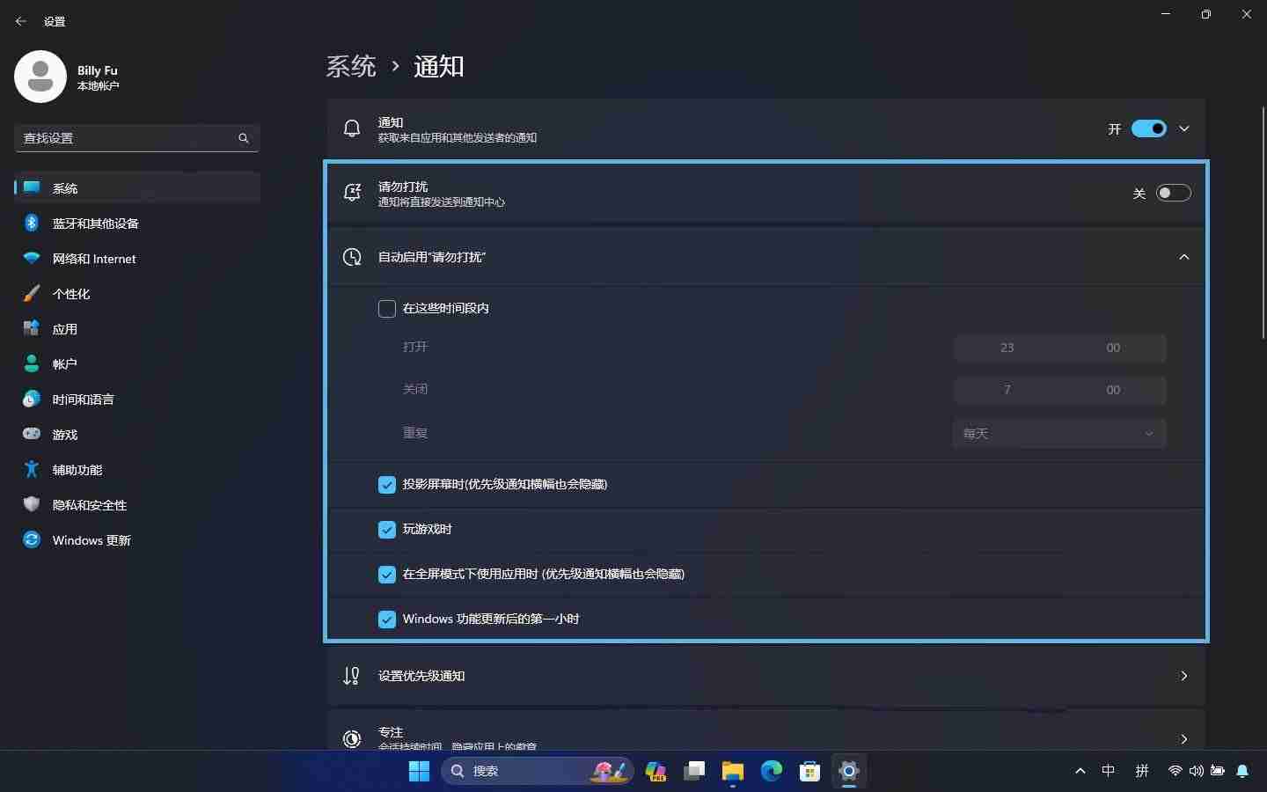Uncheck the 玩游戏时 option
The width and height of the screenshot is (1267, 792).
[x=386, y=530]
